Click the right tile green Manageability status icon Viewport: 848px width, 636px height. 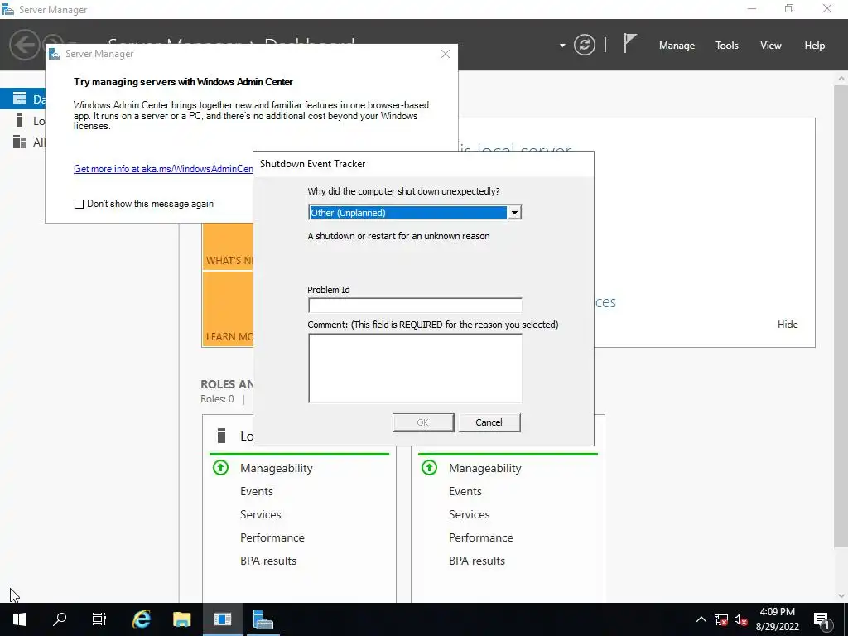[430, 468]
